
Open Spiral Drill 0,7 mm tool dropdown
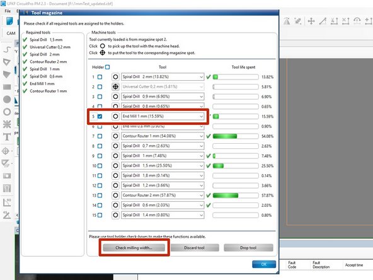[163, 146]
